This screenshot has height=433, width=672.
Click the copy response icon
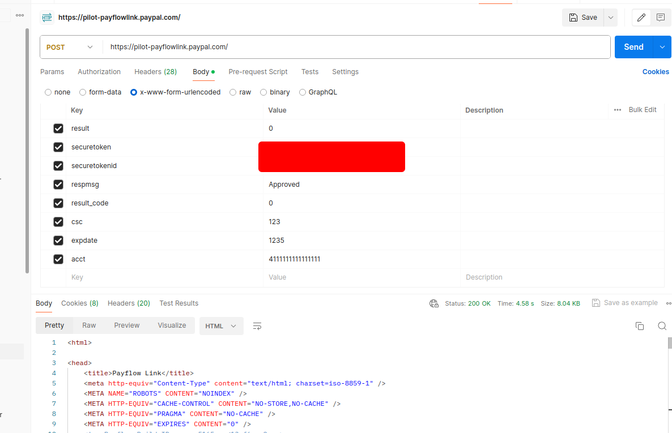point(640,326)
